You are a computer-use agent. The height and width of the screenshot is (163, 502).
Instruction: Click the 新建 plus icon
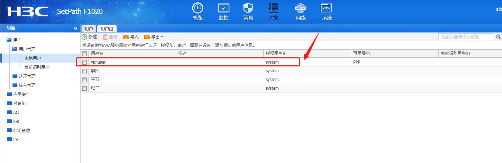[x=84, y=37]
